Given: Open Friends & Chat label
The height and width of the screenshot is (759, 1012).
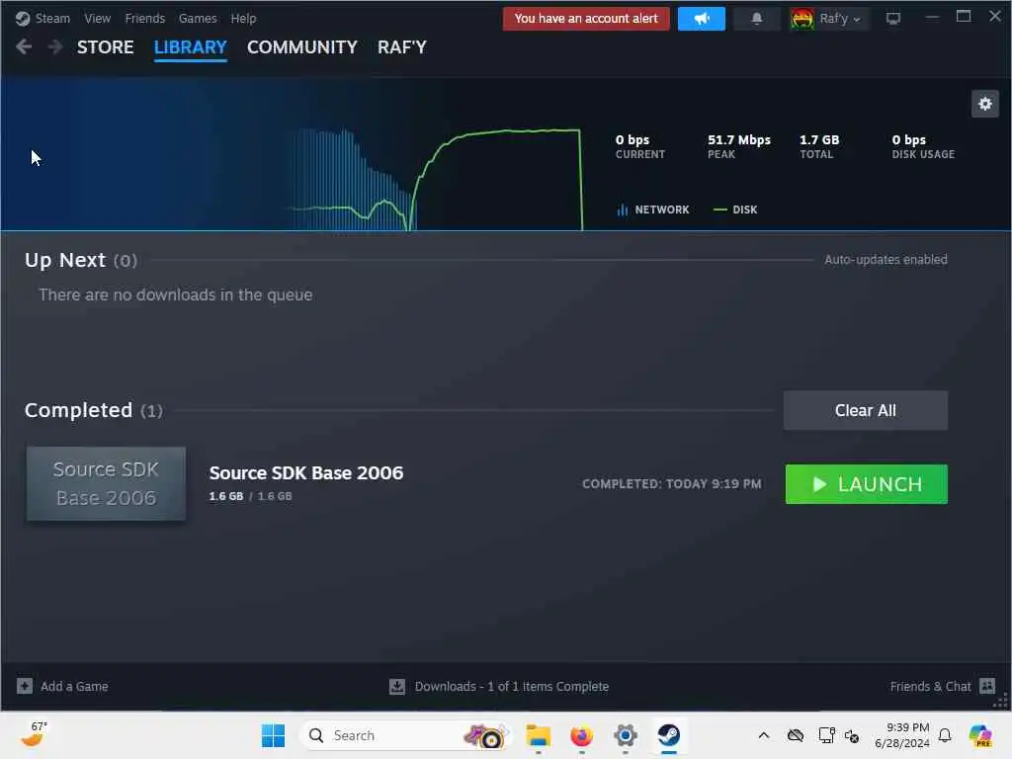Looking at the screenshot, I should 930,687.
